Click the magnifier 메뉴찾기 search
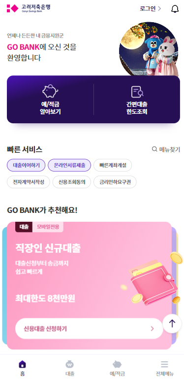Viewport: 184px width, 381px height. click(166, 149)
